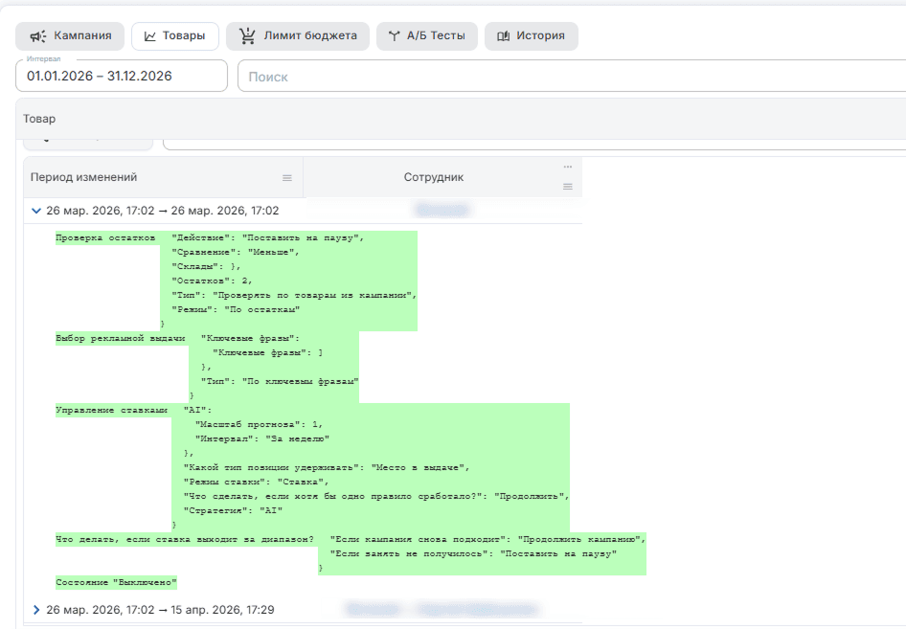Open Сотрудник column hamburger menu icon
This screenshot has width=906, height=629.
[x=568, y=187]
